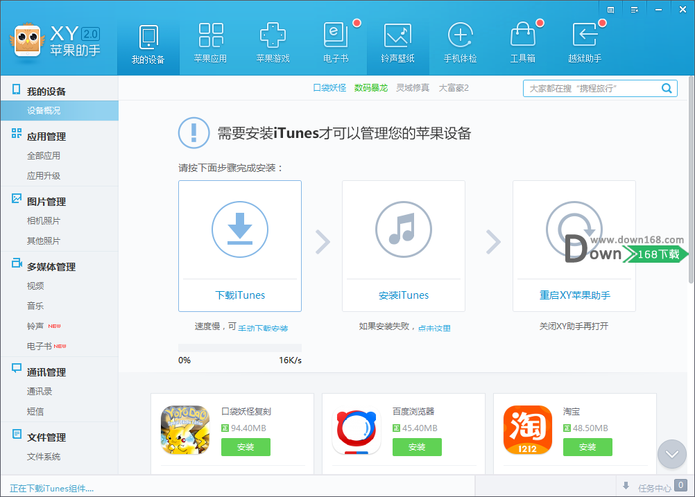Click the download arrow circle icon
Screen dimensions: 695x497
coord(240,229)
